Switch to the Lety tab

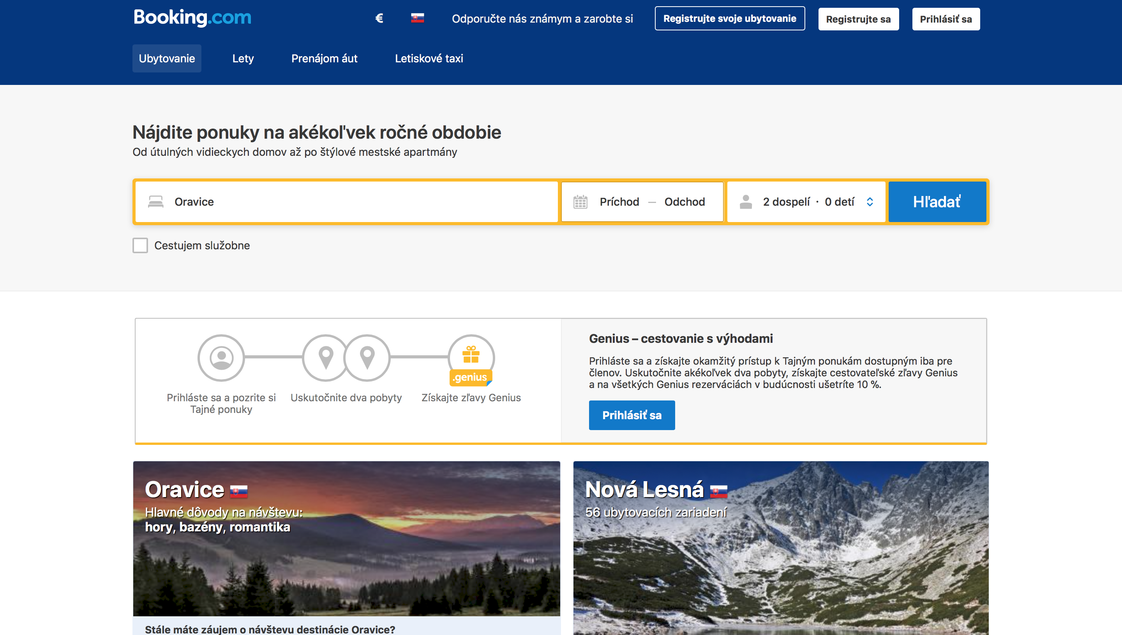(243, 58)
